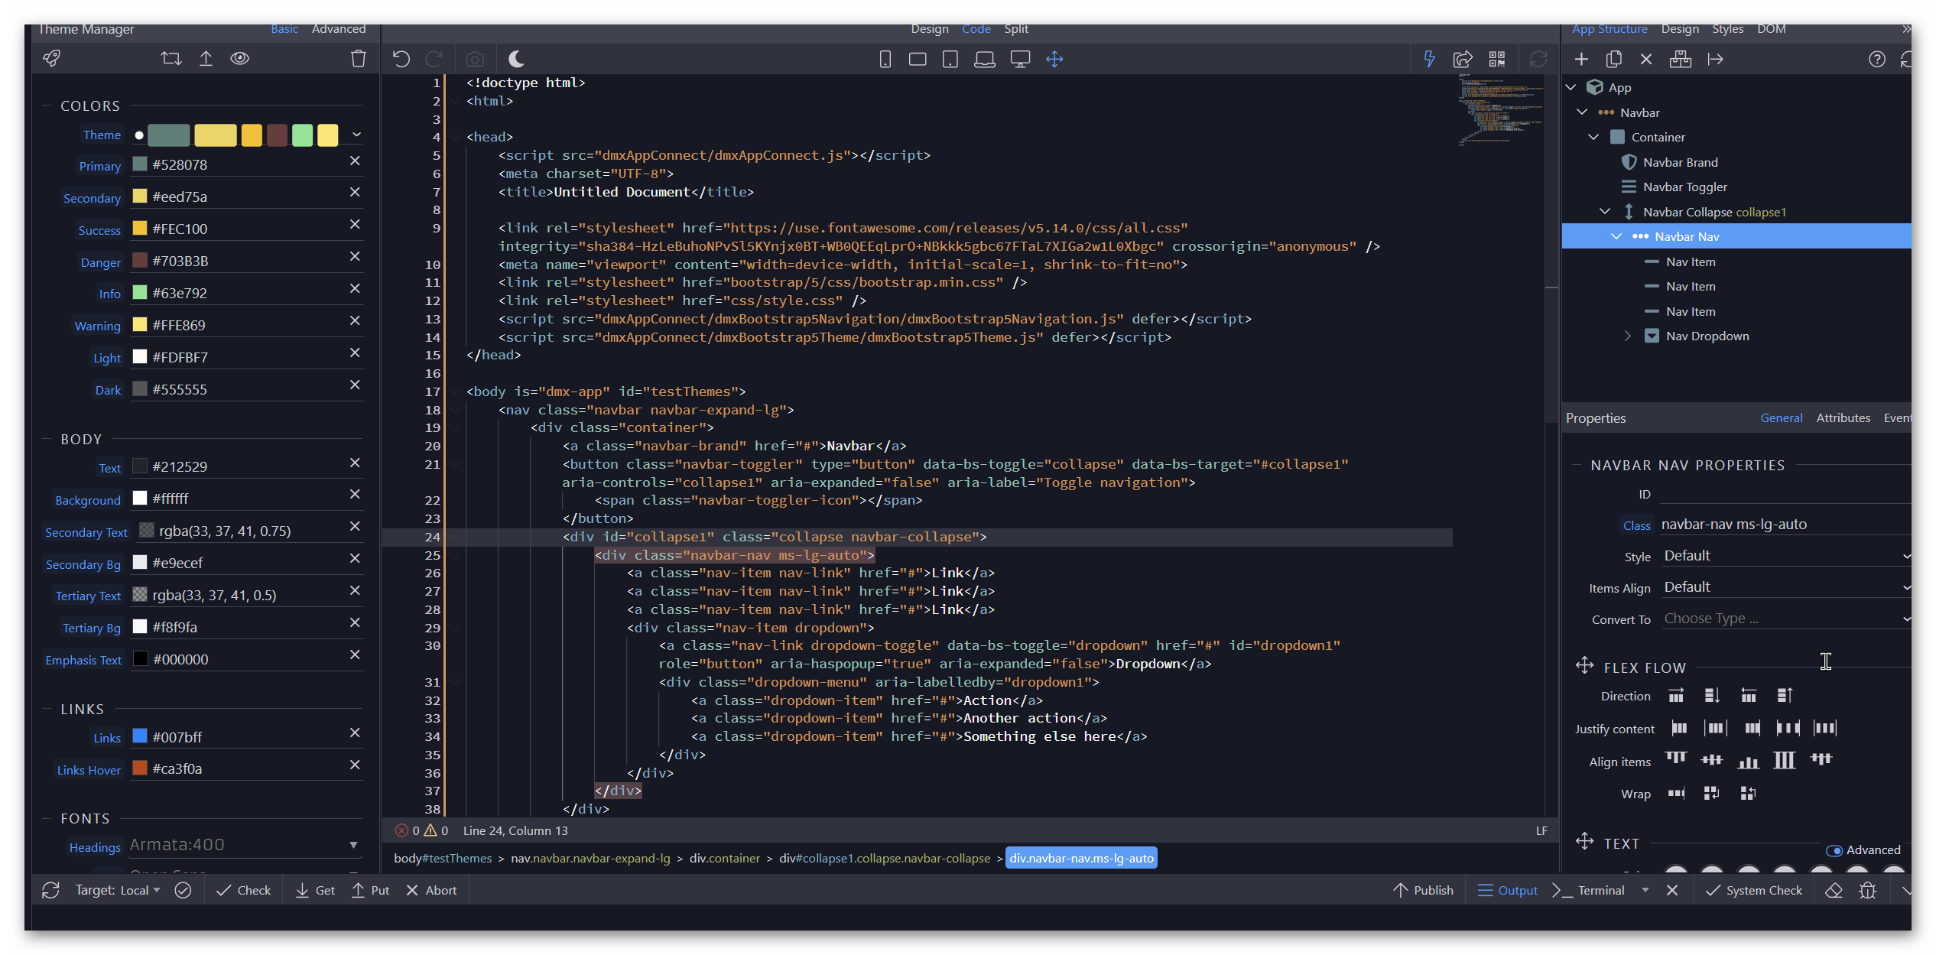
Task: Click the eraser icon in bottom bar
Action: 1834,890
